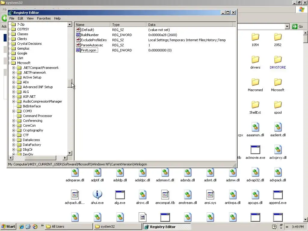The height and width of the screenshot is (231, 308).
Task: Expand the Cryptography key
Action: point(14,131)
